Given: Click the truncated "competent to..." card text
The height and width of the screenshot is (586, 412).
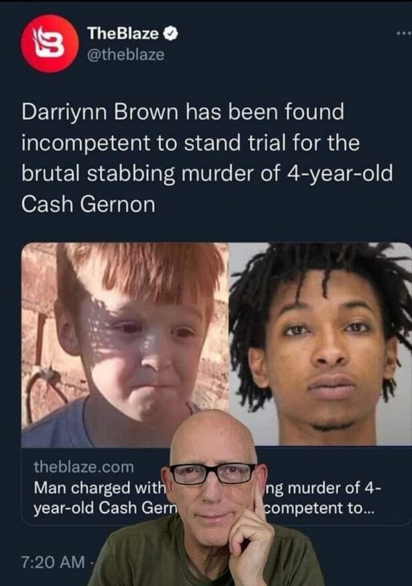Looking at the screenshot, I should coord(319,508).
